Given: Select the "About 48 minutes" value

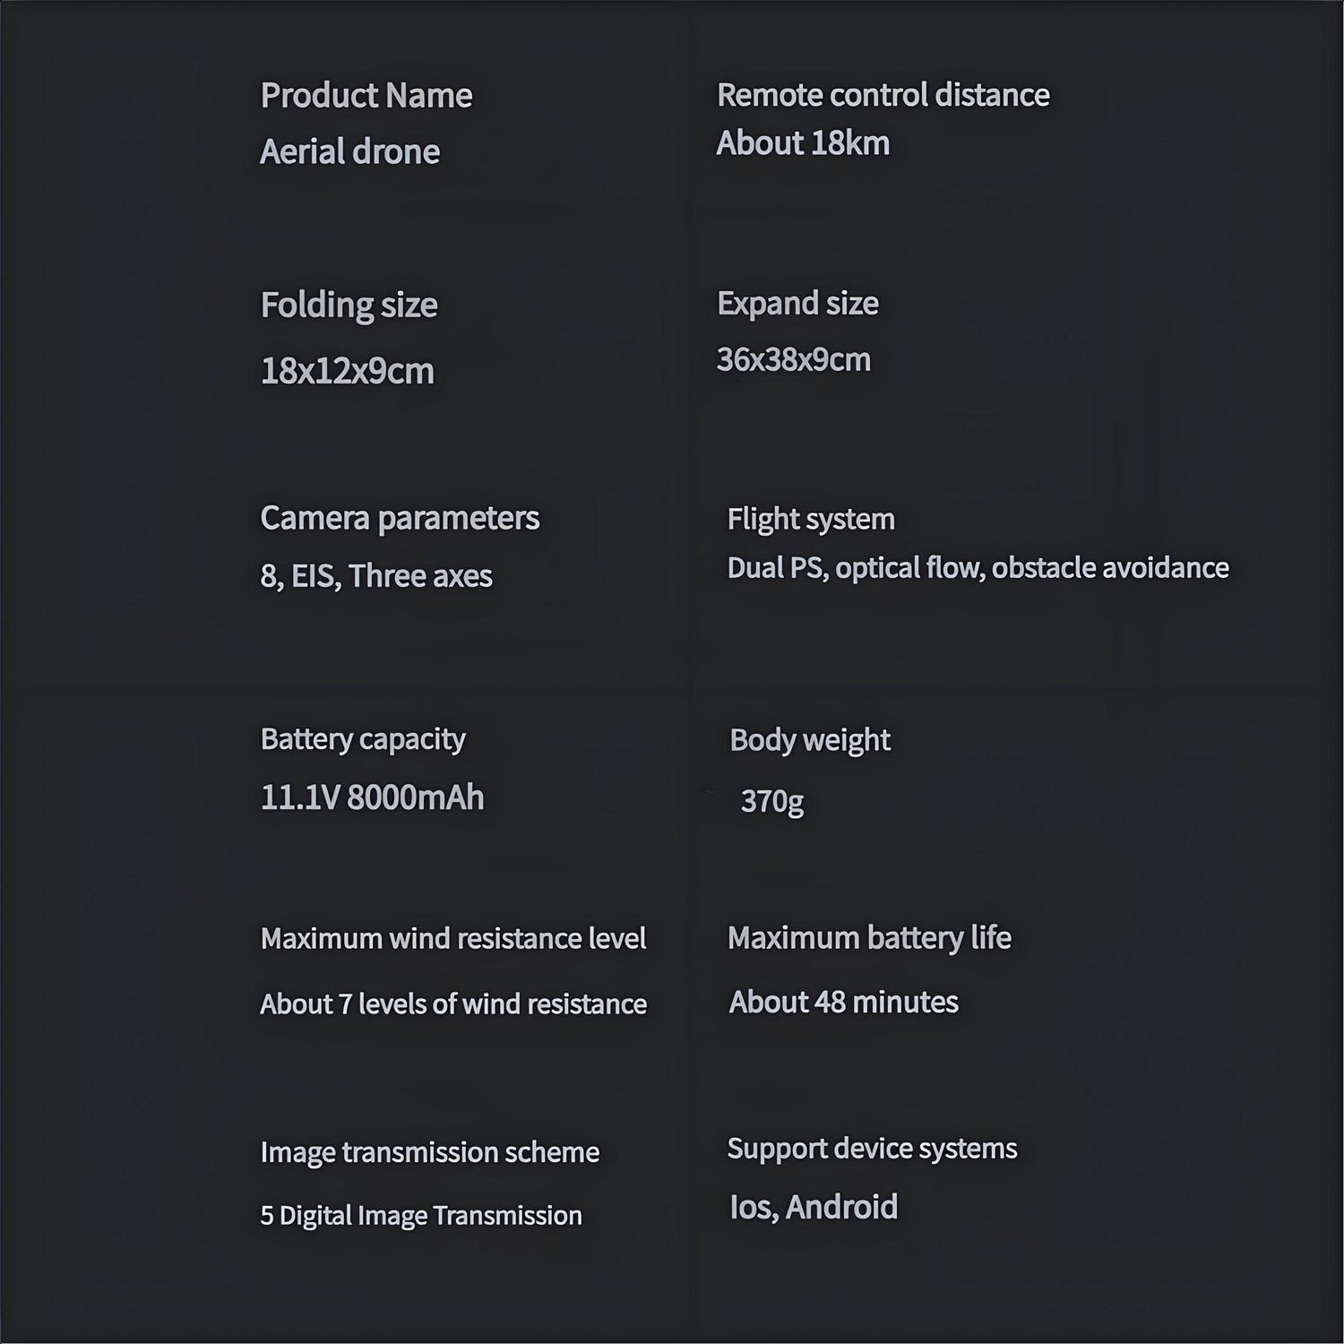Looking at the screenshot, I should [843, 1002].
